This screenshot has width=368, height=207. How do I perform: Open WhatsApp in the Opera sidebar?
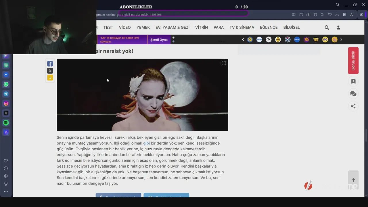tap(6, 84)
